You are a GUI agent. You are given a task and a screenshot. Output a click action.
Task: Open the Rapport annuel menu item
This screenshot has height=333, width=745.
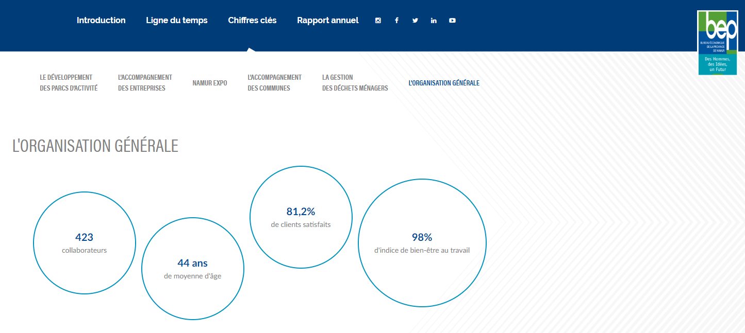(x=328, y=21)
